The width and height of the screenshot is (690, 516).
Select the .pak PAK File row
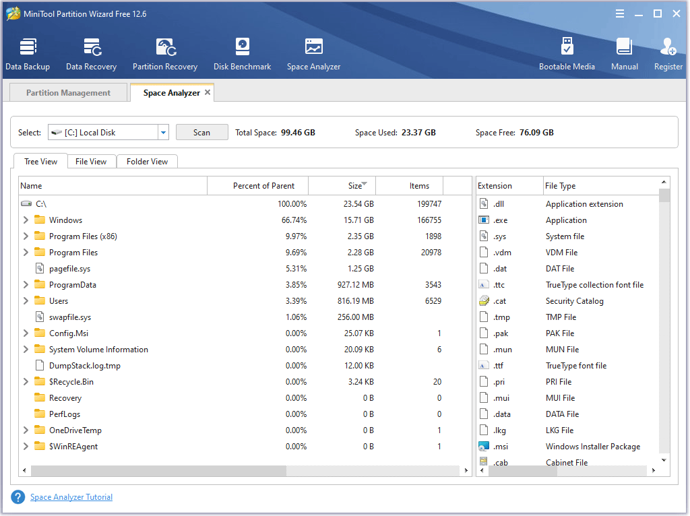coord(567,333)
